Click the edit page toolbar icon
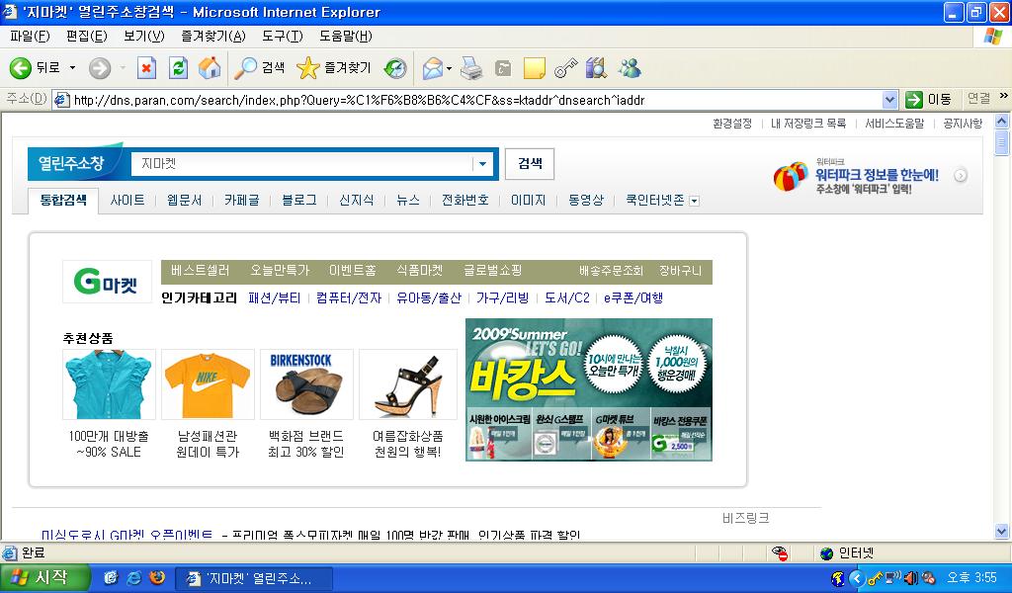Viewport: 1012px width, 593px height. click(x=503, y=68)
